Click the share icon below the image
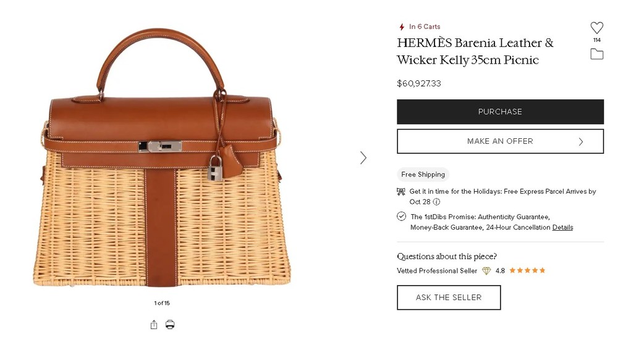This screenshot has width=618, height=340. coord(153,325)
